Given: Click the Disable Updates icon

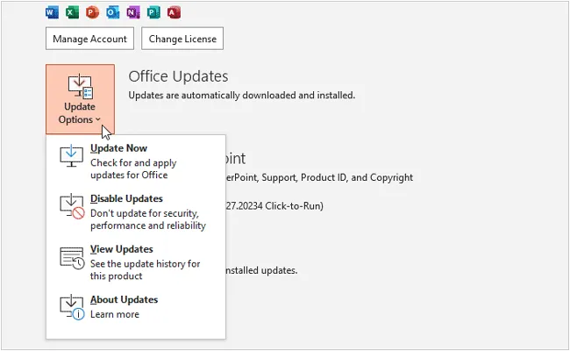Looking at the screenshot, I should pyautogui.click(x=71, y=205).
